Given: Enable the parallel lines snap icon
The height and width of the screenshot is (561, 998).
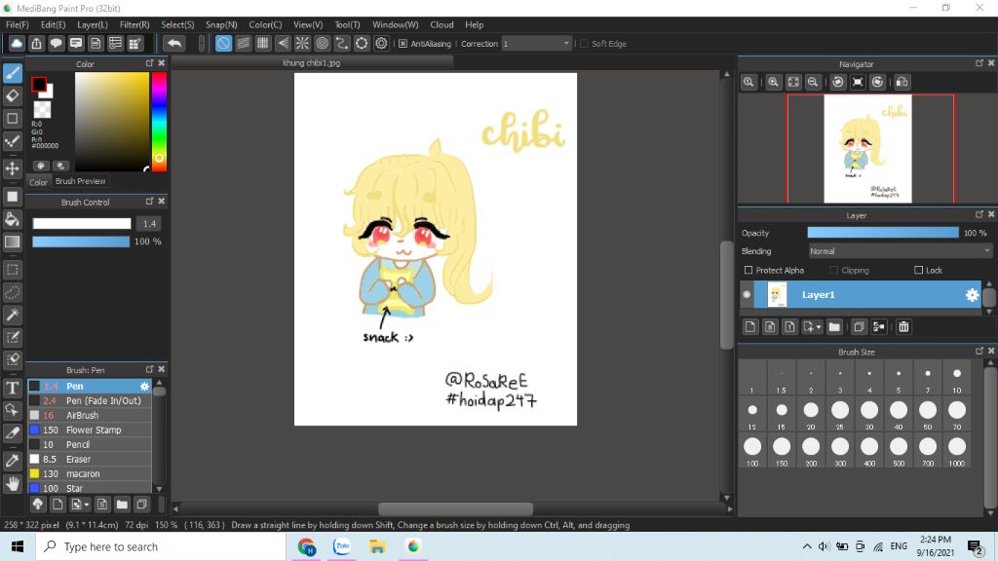Looking at the screenshot, I should (x=243, y=43).
